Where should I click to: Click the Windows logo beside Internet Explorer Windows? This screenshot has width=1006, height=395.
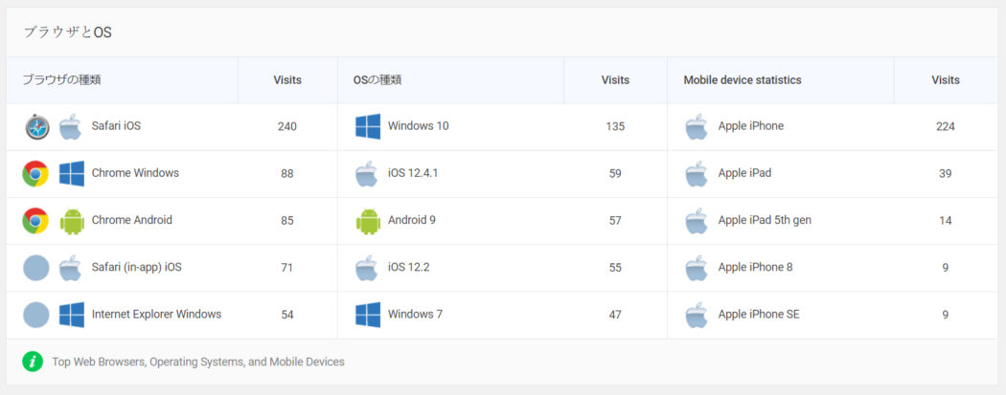[x=72, y=315]
